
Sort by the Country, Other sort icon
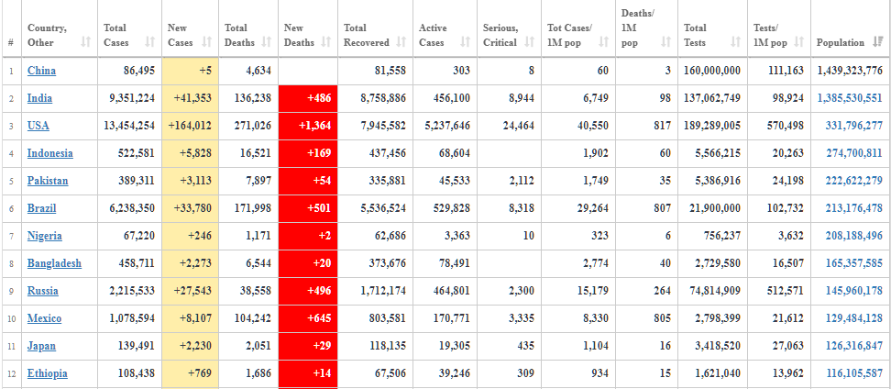click(x=86, y=42)
